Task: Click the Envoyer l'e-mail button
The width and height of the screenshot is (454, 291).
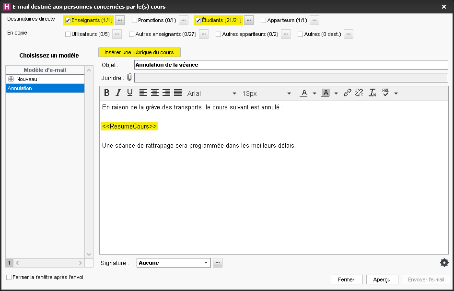Action: 426,279
